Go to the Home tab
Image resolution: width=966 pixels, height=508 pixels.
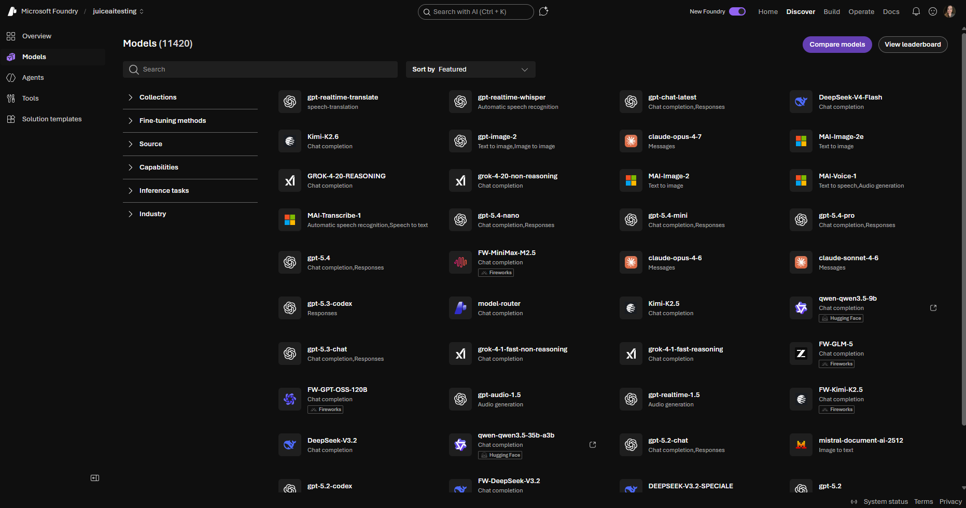tap(768, 11)
